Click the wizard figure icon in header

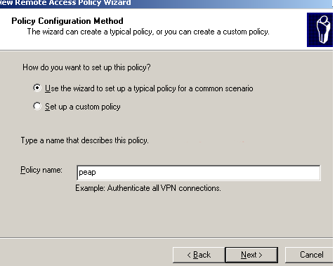[x=320, y=29]
